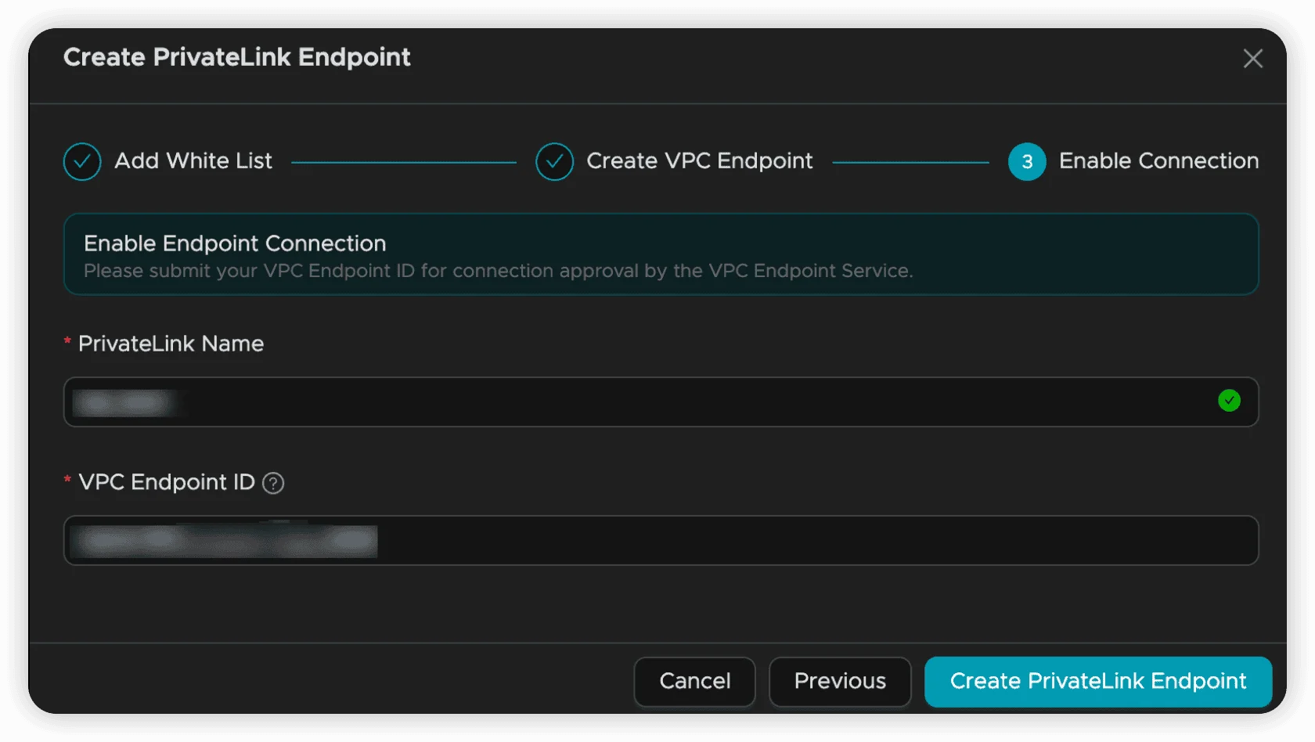This screenshot has height=742, width=1315.
Task: Submit with Create PrivateLink Endpoint button
Action: coord(1098,682)
